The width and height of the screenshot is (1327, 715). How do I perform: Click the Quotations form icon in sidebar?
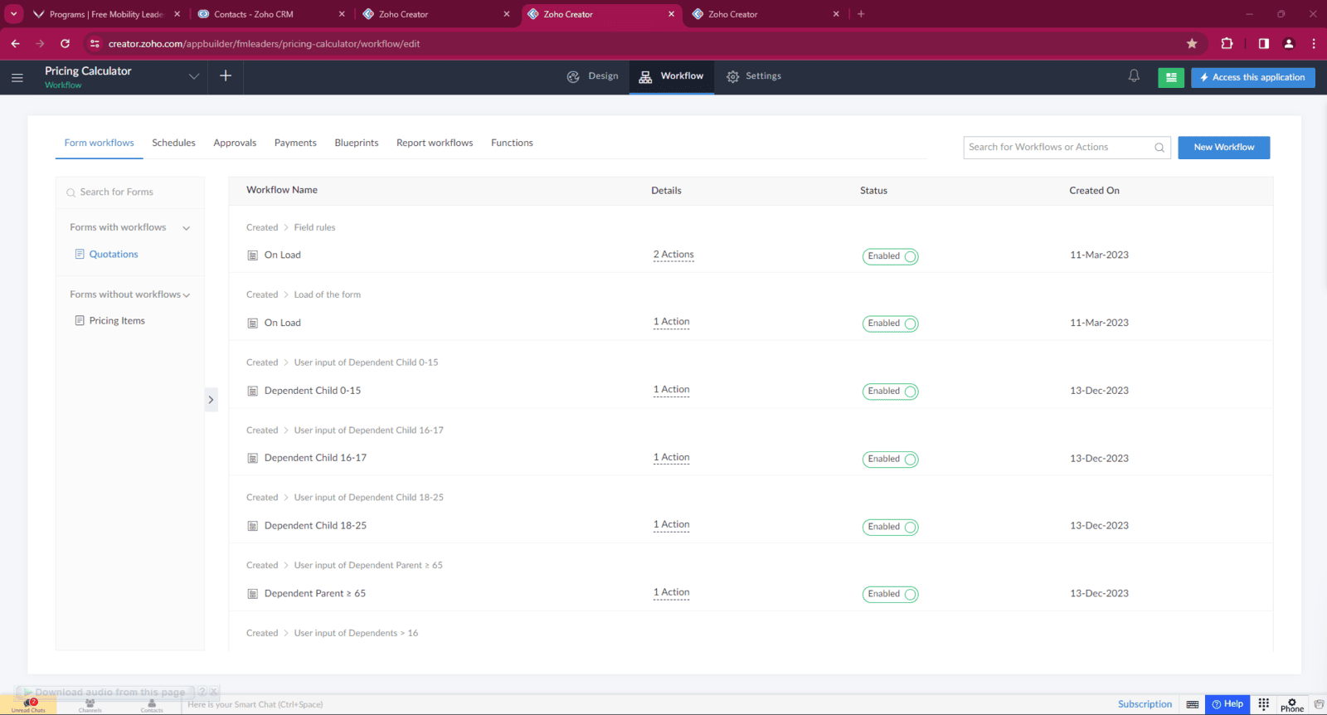[80, 254]
